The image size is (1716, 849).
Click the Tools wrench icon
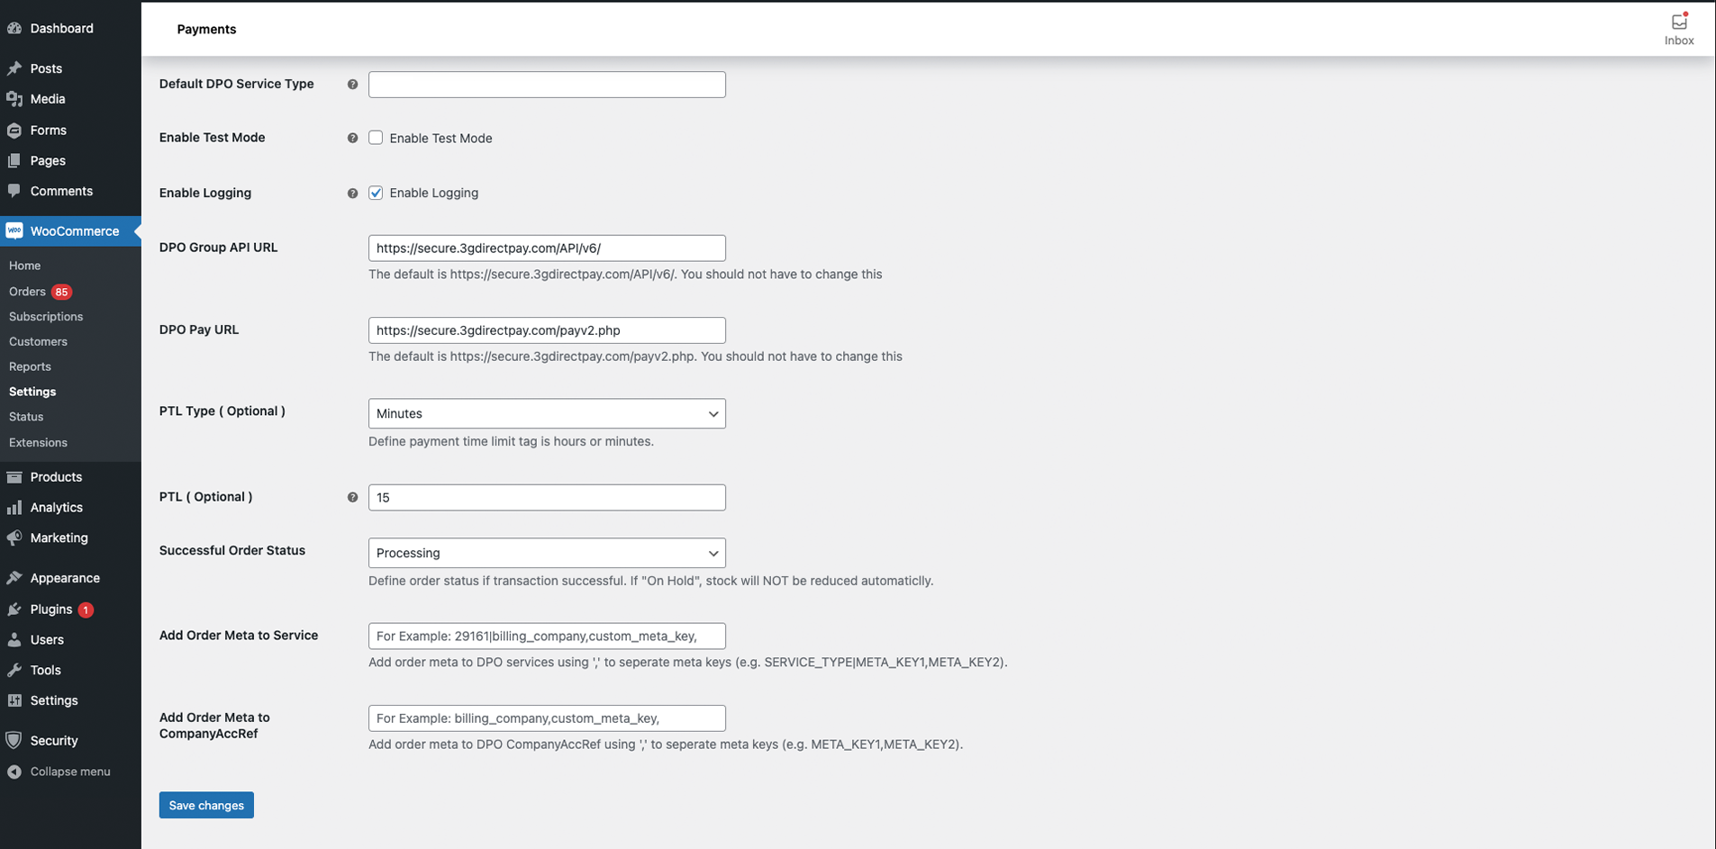coord(14,671)
